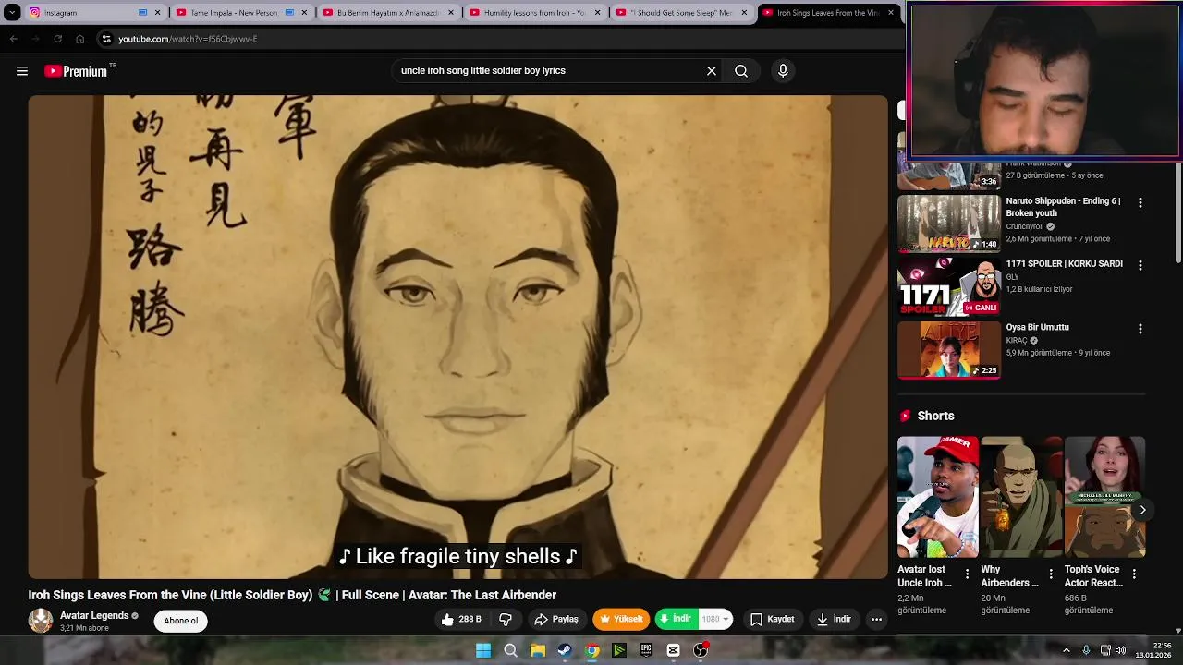
Task: Share the video via Paylaş
Action: 556,620
